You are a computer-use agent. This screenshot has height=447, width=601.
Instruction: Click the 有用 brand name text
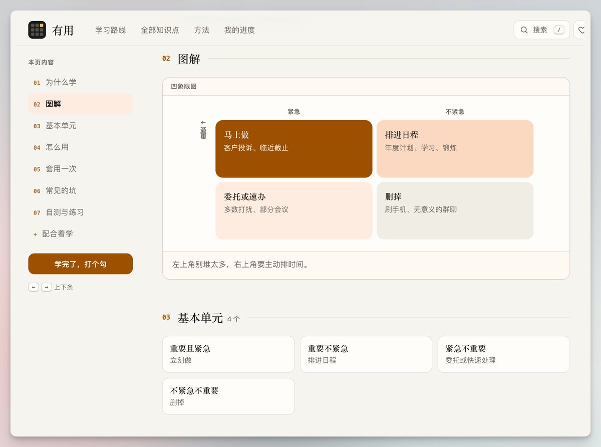pyautogui.click(x=63, y=31)
